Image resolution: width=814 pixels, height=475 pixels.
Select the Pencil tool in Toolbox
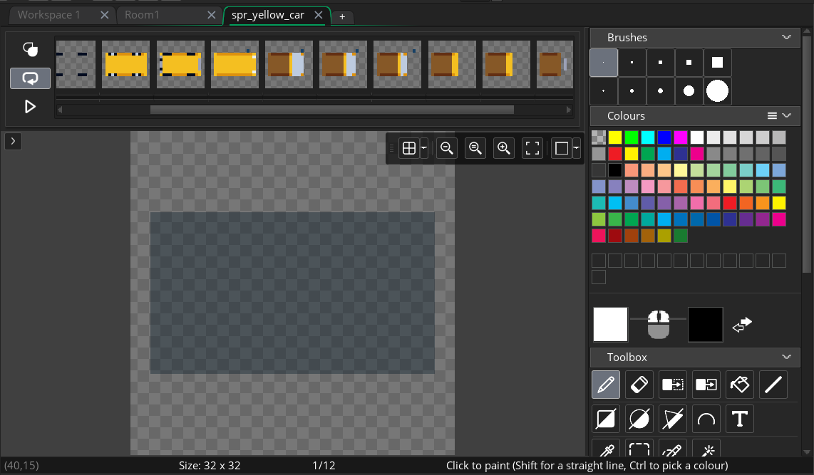point(605,385)
